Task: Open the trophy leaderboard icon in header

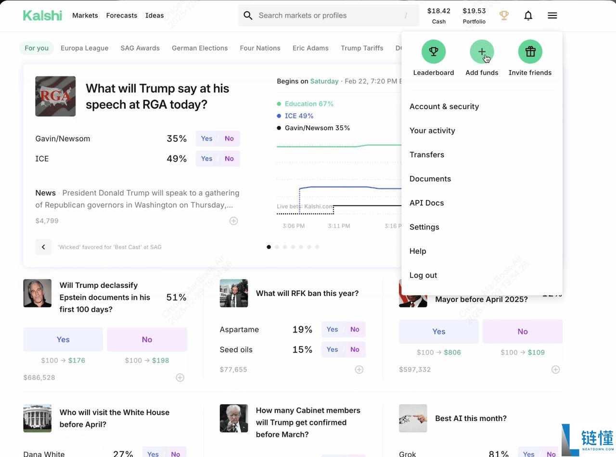Action: (504, 15)
